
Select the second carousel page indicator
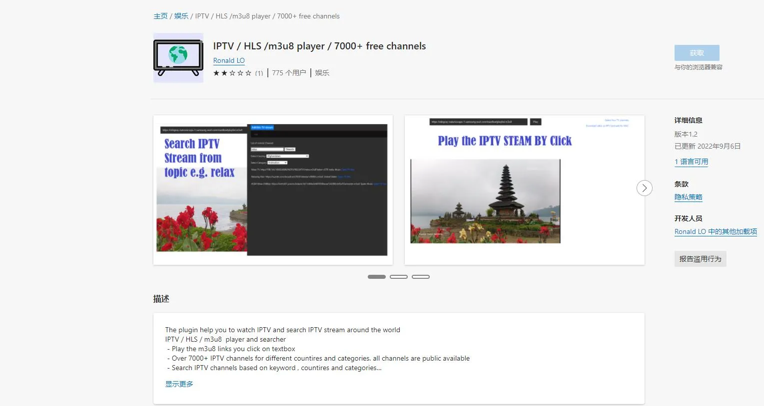pos(399,277)
